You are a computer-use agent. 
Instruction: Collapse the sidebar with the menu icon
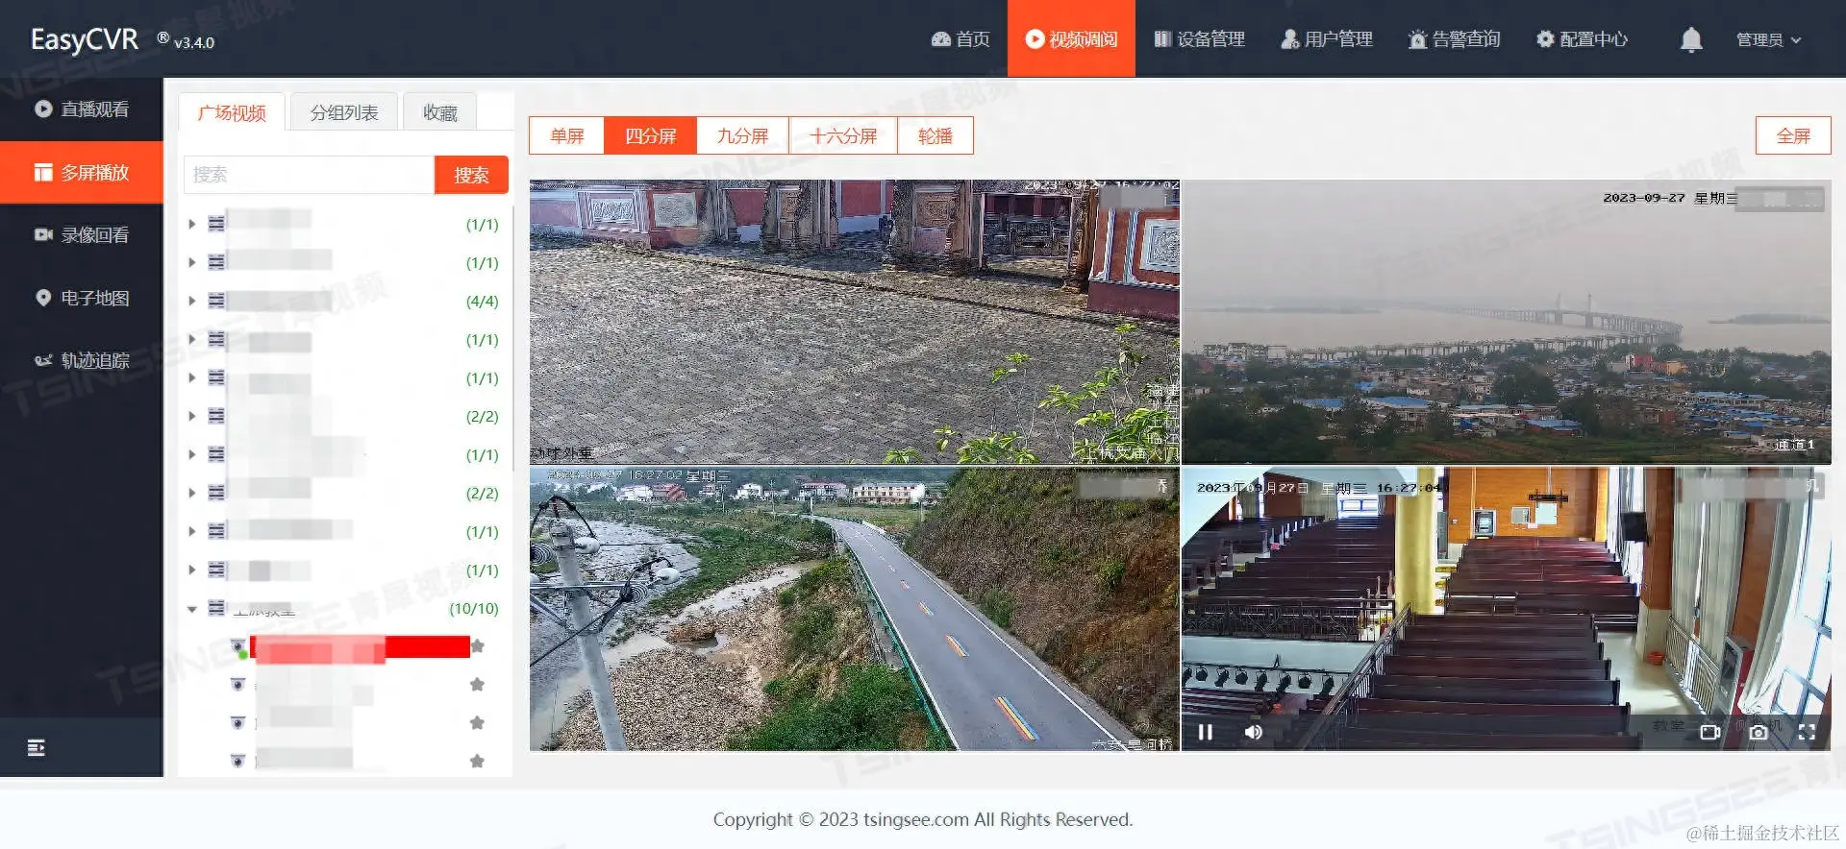[37, 747]
